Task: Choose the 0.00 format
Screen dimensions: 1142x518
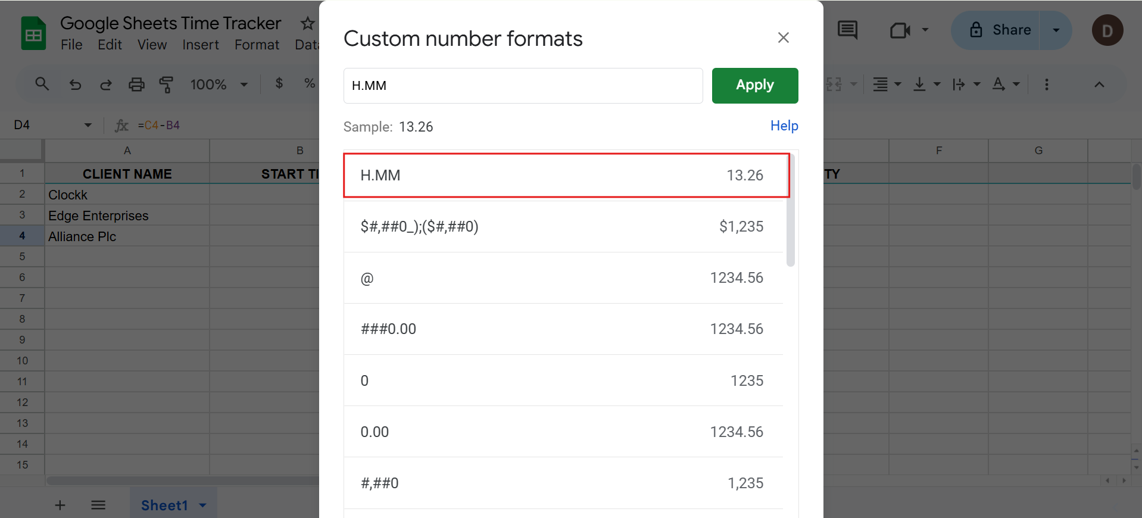Action: 563,432
